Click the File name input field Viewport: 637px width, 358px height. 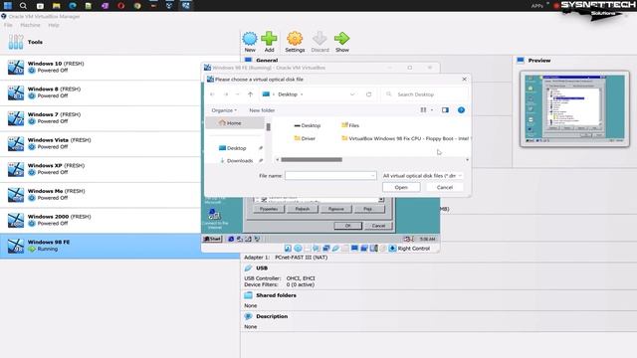tap(330, 176)
